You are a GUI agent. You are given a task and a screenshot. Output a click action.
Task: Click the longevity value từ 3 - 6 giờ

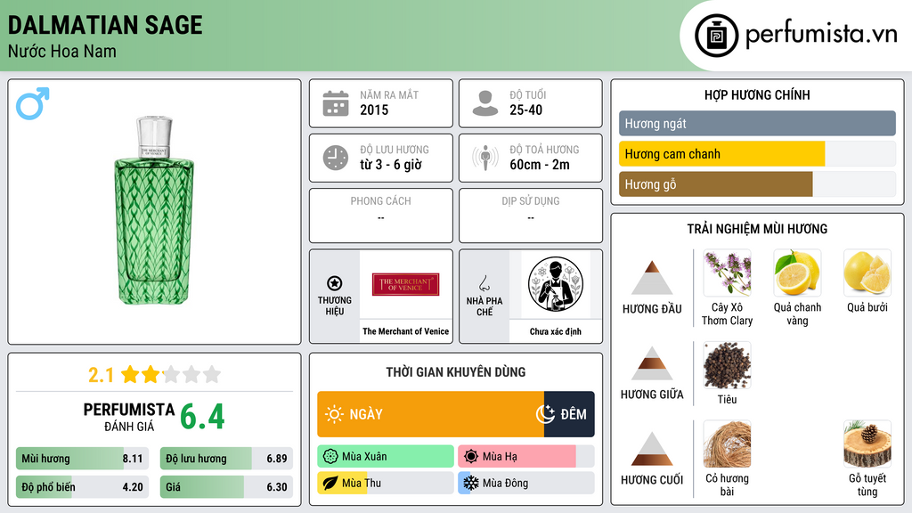click(391, 165)
